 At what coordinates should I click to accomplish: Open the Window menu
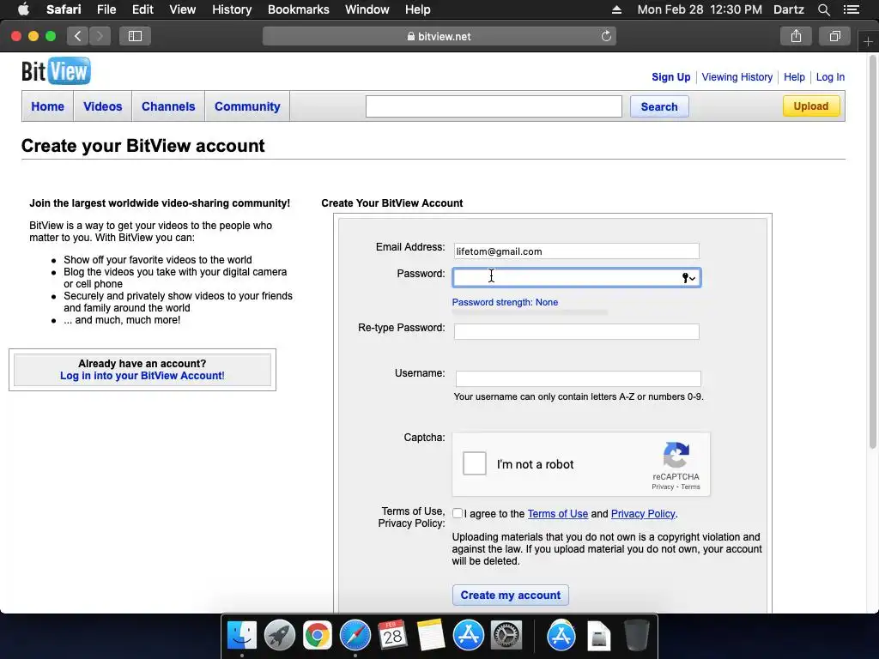(367, 9)
